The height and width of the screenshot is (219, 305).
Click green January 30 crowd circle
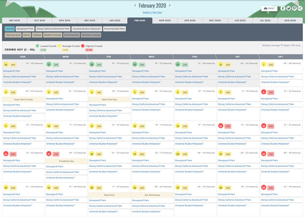pyautogui.click(x=178, y=64)
